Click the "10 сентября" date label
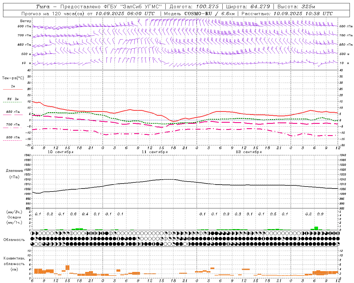 click(x=61, y=152)
